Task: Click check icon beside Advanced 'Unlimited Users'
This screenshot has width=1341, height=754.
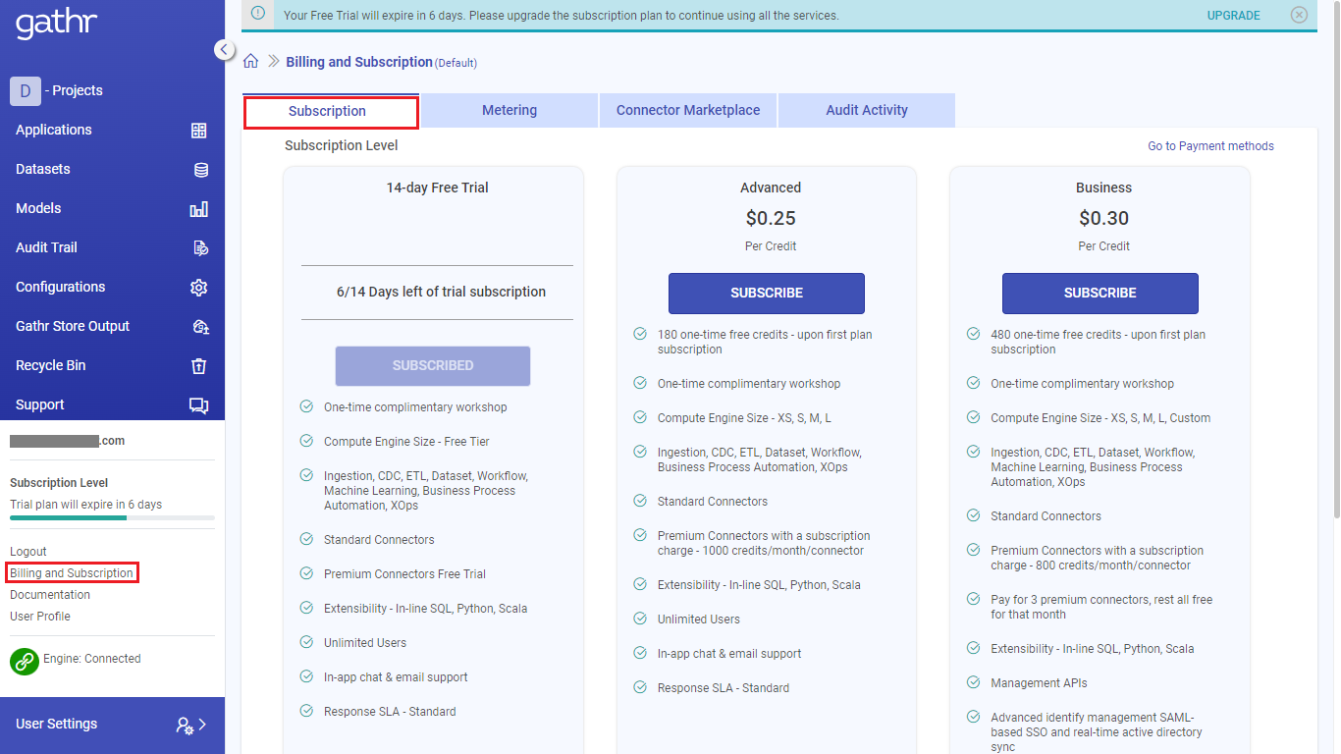Action: [640, 619]
